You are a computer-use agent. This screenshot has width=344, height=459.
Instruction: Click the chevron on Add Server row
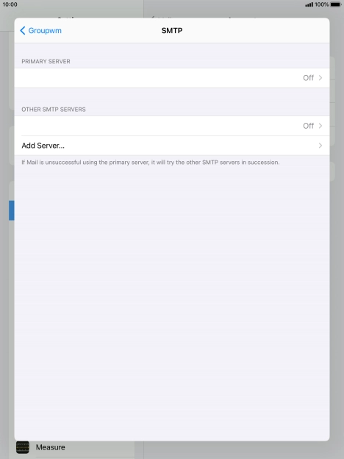[x=320, y=146]
